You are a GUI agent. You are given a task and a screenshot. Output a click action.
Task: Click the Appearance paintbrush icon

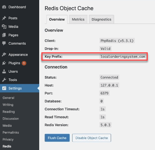[4, 54]
